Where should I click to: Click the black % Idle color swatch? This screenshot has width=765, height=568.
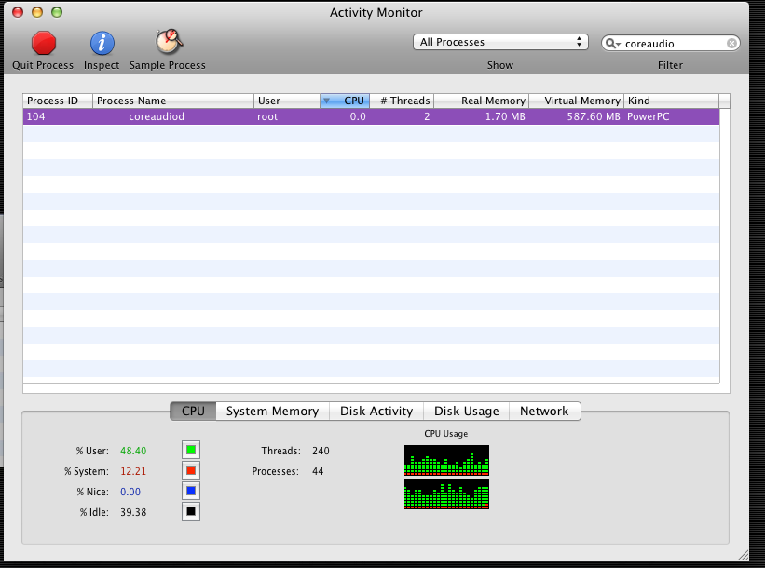pyautogui.click(x=191, y=511)
